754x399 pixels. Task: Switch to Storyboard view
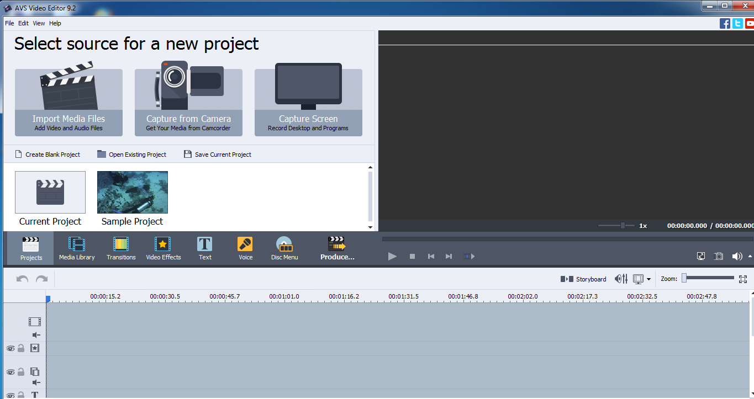pyautogui.click(x=583, y=279)
